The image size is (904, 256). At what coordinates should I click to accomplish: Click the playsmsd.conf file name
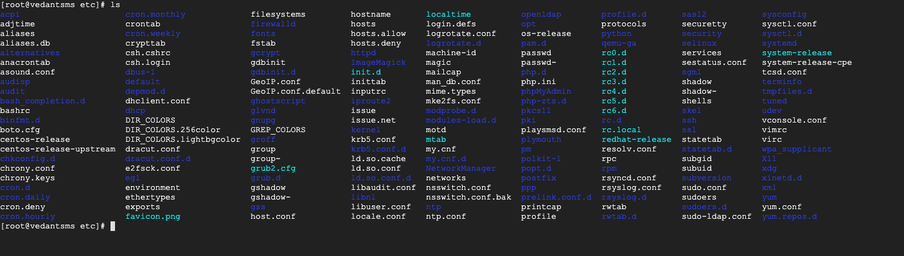click(553, 130)
